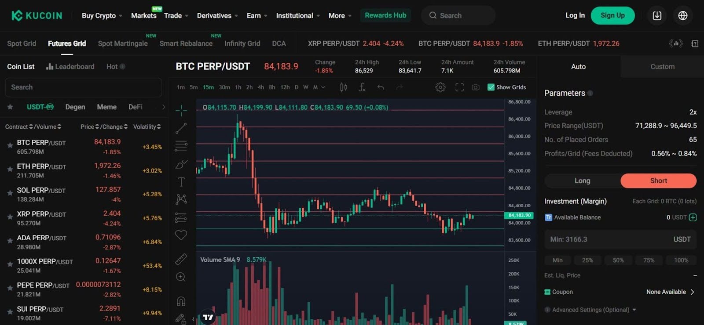704x325 pixels.
Task: Undo last chart action
Action: [381, 87]
